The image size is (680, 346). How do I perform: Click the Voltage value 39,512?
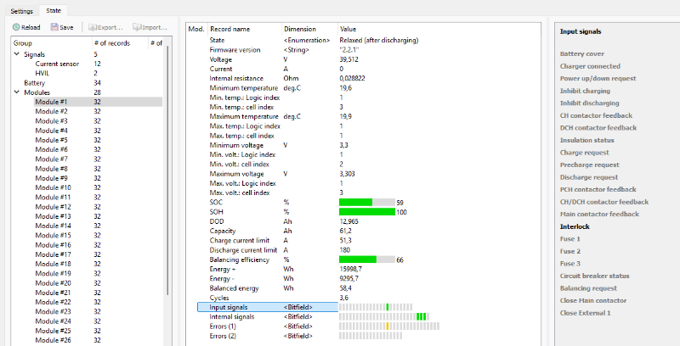point(348,59)
